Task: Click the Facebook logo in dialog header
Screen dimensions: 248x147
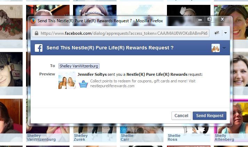Action: tap(39, 48)
